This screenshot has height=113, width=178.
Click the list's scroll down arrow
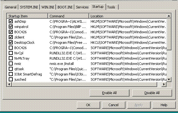click(169, 79)
